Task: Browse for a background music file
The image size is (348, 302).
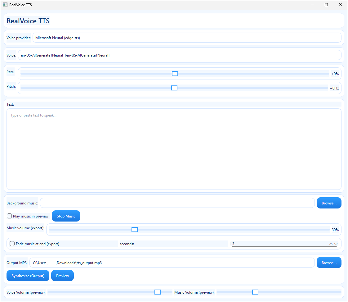Action: click(329, 203)
